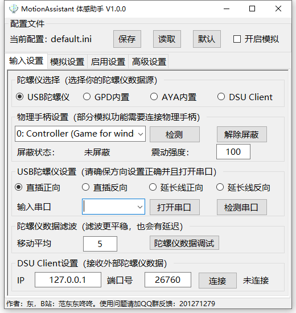Click the 打开串口 button
This screenshot has width=296, height=313.
coord(175,207)
